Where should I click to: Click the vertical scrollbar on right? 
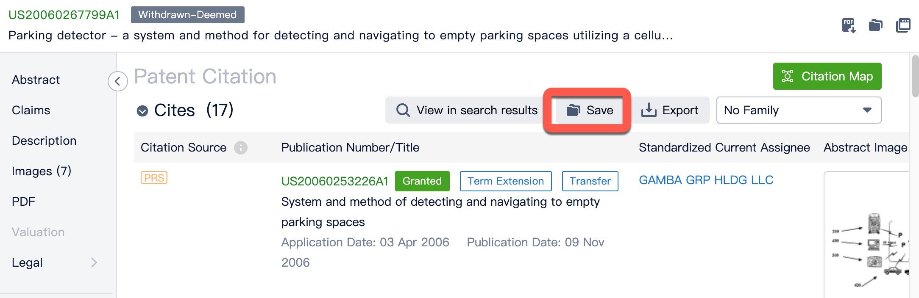pos(915,76)
